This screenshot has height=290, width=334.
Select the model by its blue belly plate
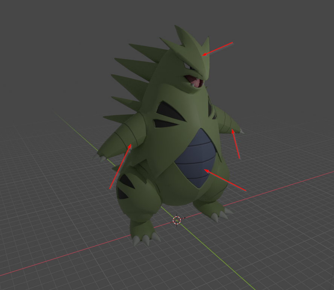[x=195, y=157]
